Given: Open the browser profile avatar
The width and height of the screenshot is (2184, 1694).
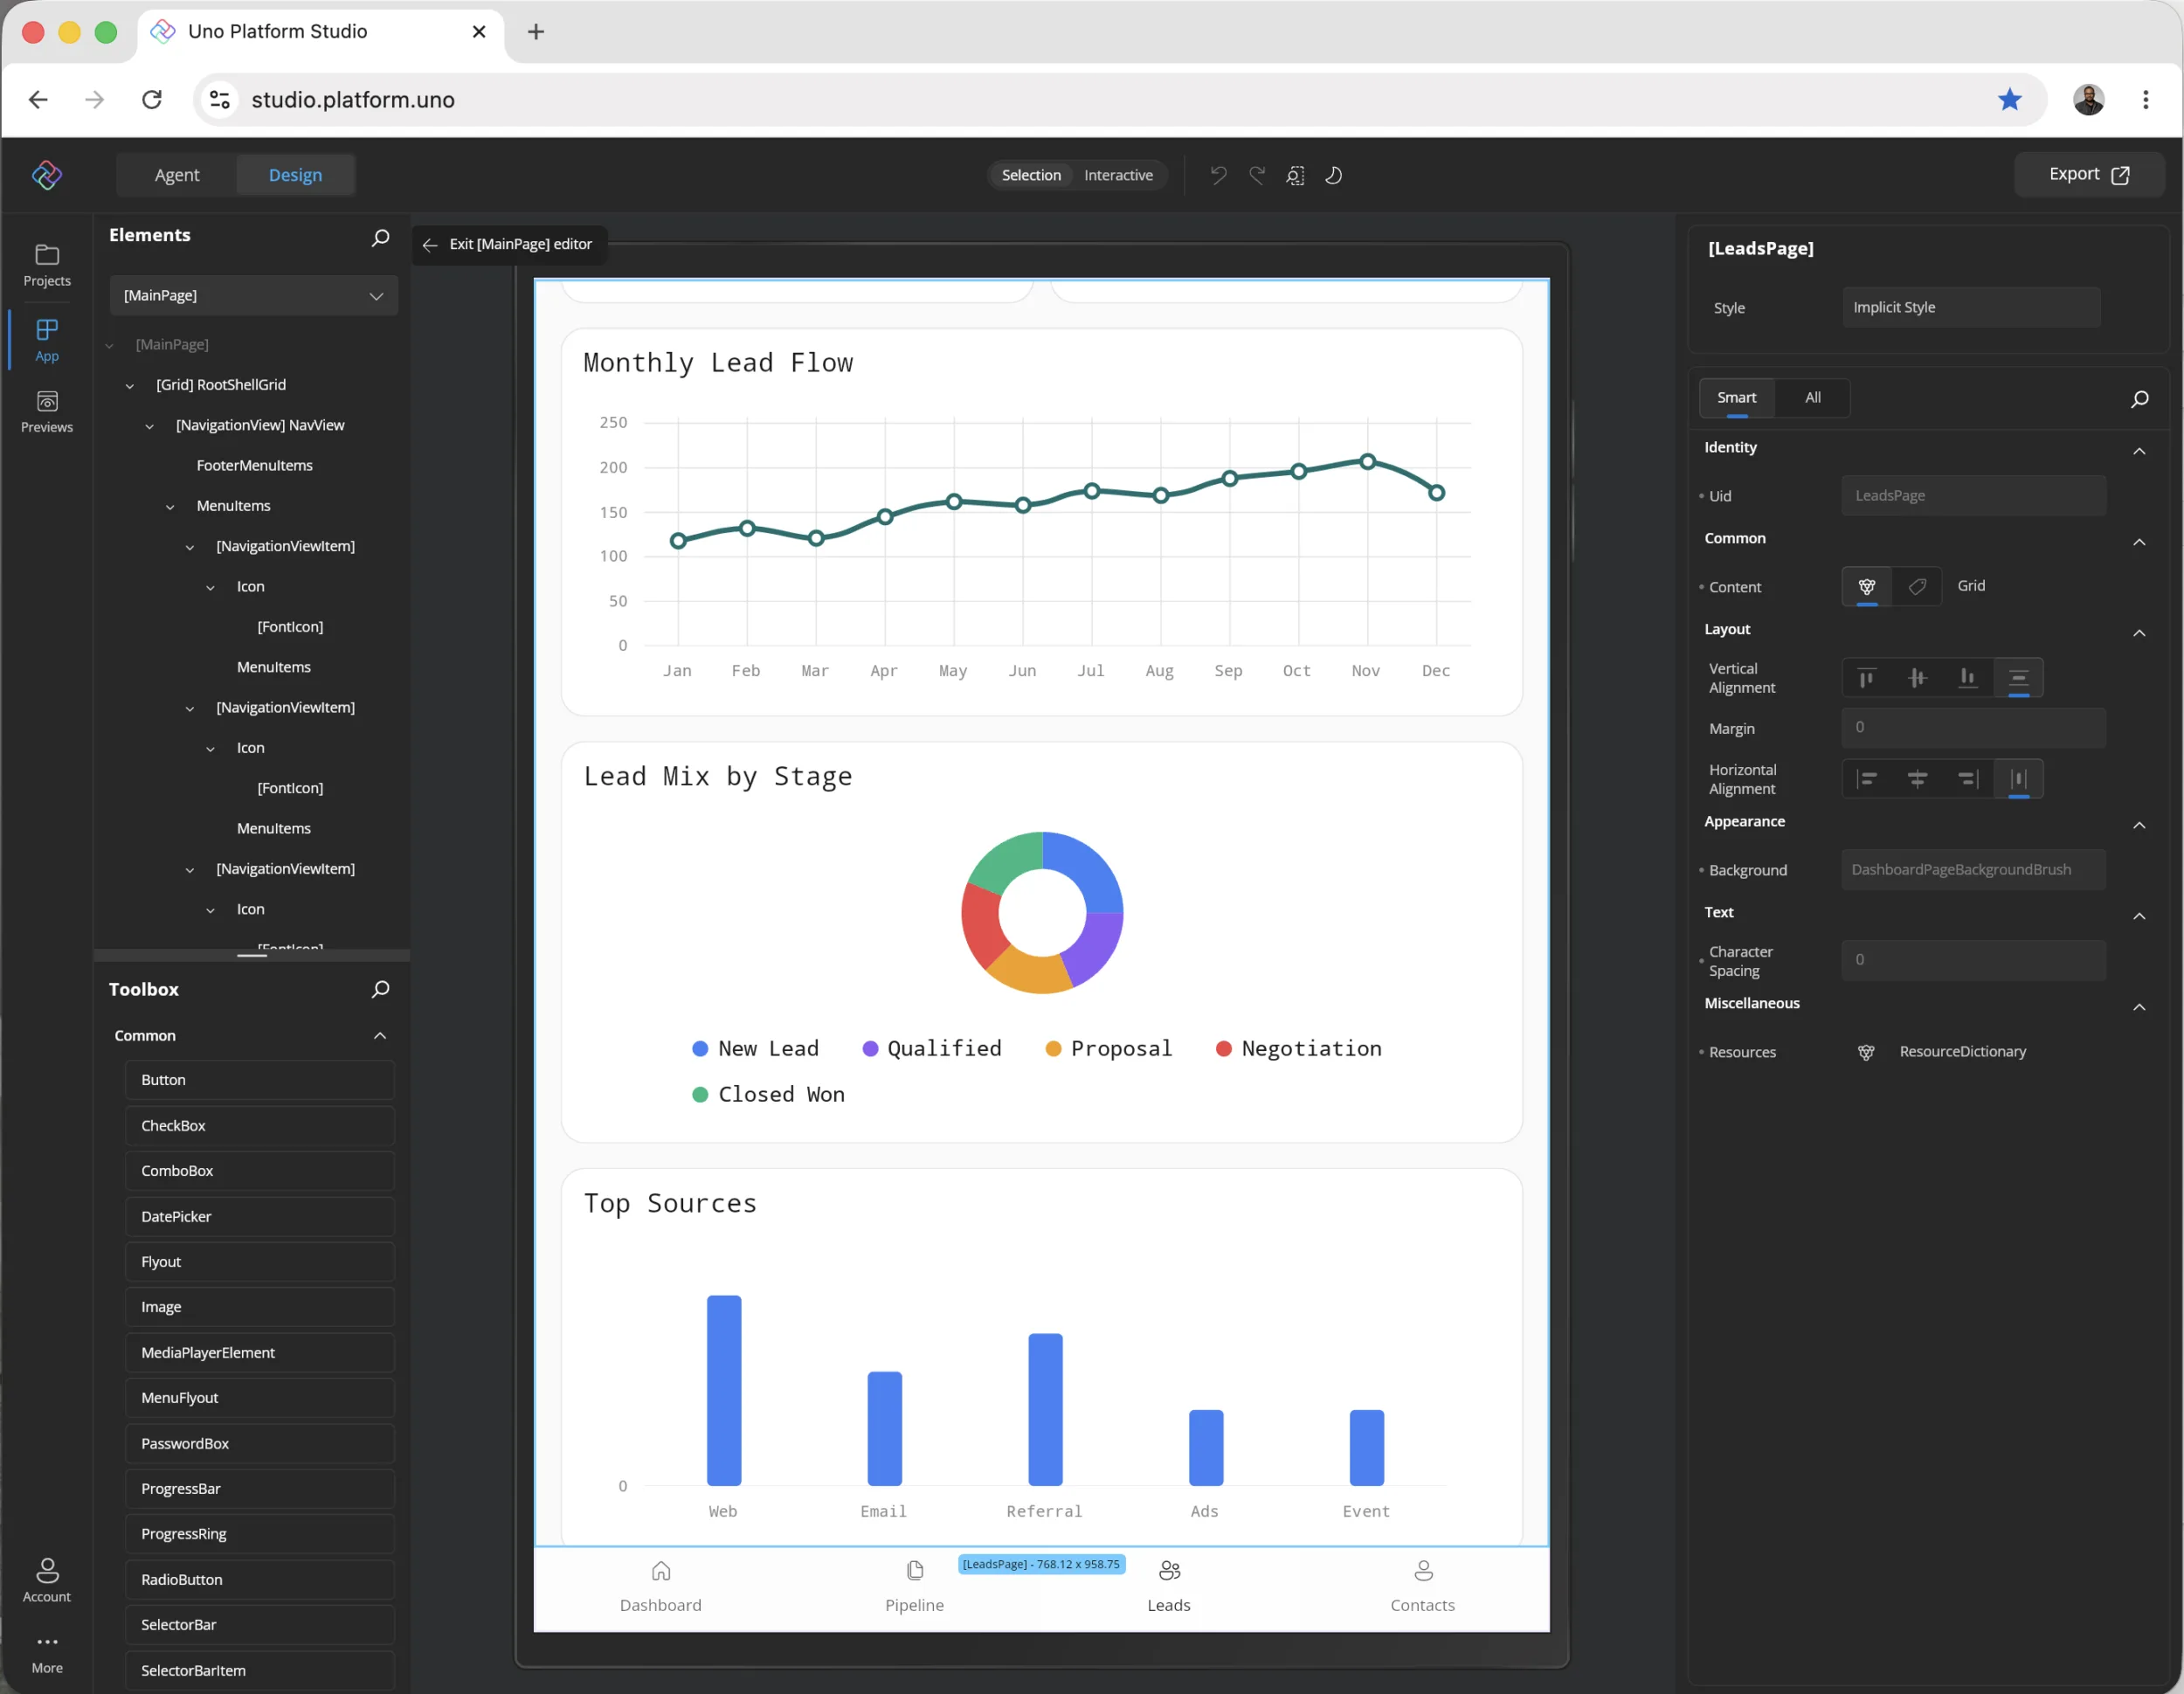Looking at the screenshot, I should (2088, 99).
